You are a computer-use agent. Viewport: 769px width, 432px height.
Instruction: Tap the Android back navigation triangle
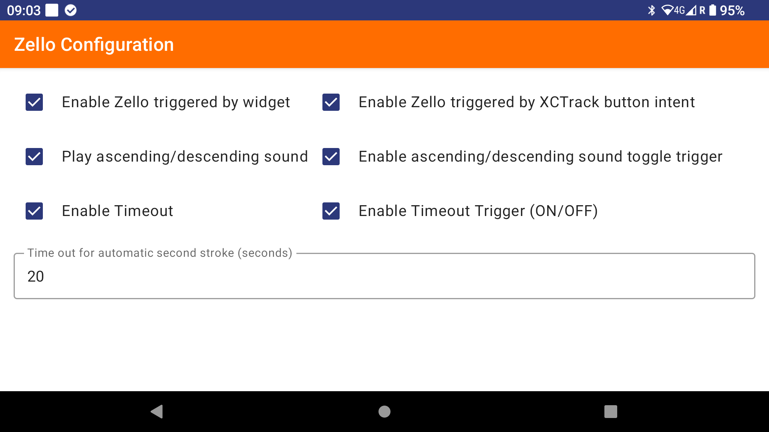click(x=157, y=412)
